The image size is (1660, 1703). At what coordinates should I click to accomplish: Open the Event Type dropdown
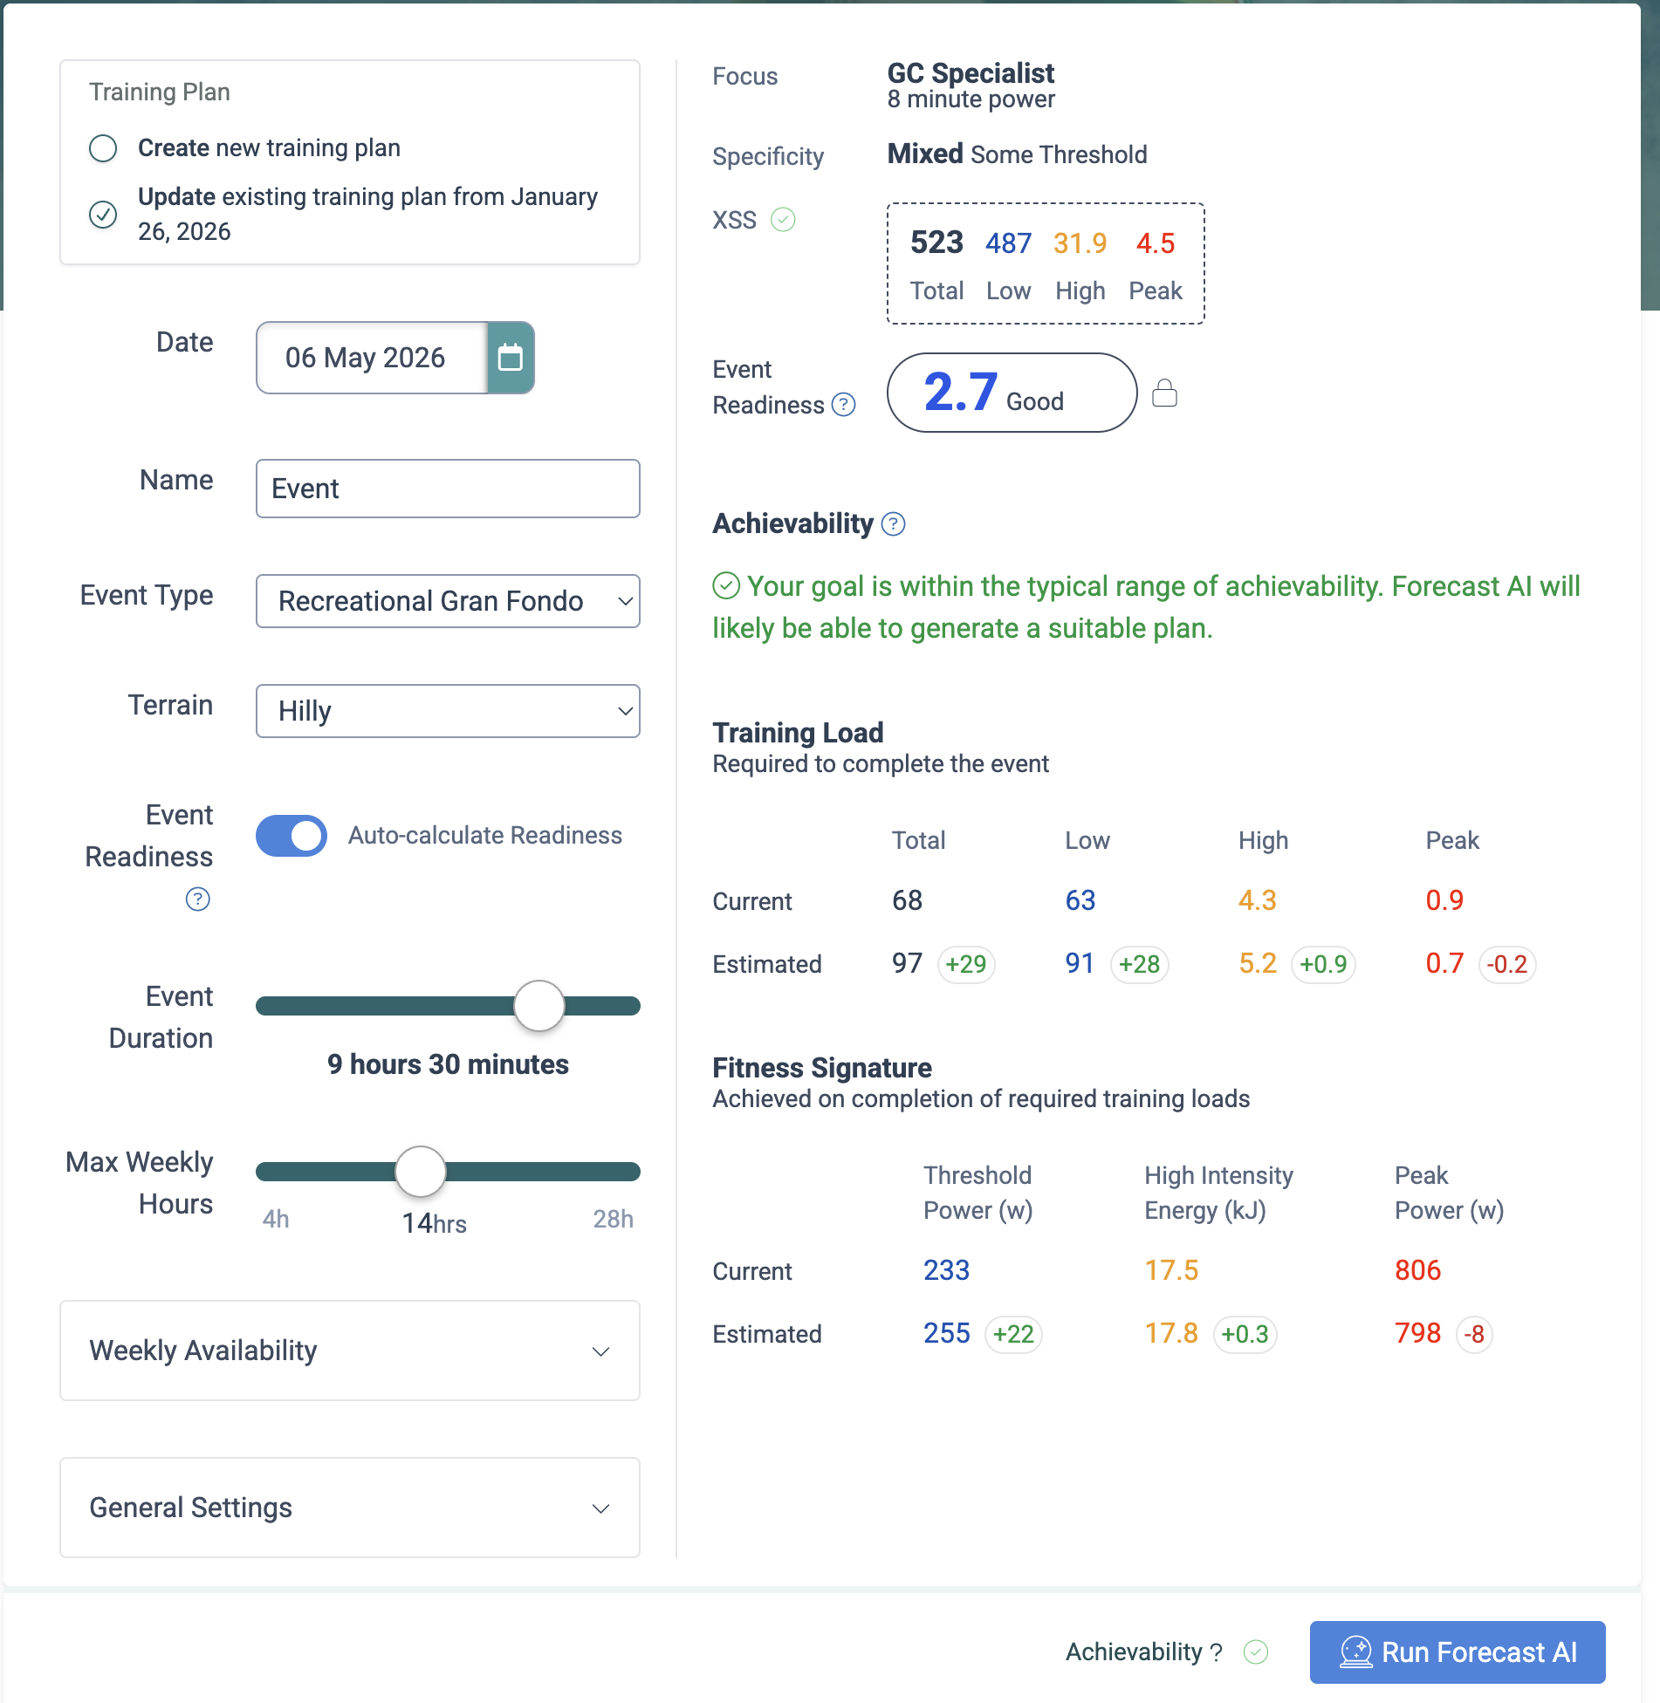pyautogui.click(x=448, y=601)
